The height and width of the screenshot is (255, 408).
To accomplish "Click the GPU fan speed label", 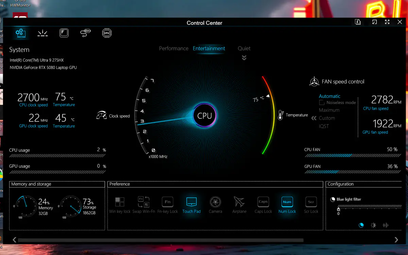I will (x=375, y=132).
